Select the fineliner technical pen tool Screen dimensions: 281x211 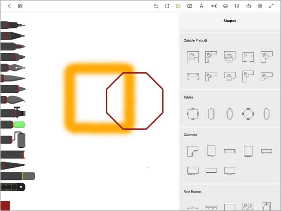[12, 25]
